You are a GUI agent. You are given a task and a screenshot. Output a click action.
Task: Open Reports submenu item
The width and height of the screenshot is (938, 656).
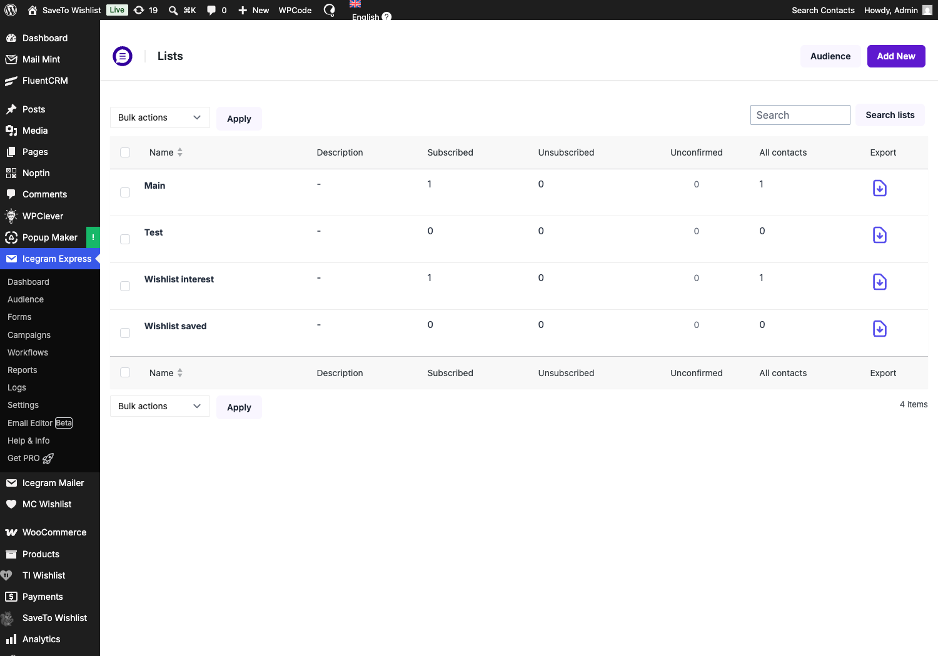coord(23,370)
